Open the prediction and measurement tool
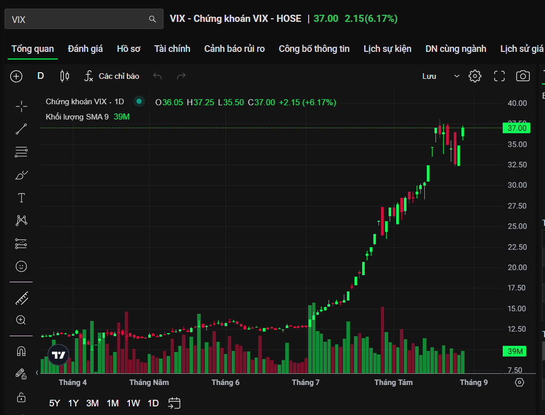Image resolution: width=545 pixels, height=415 pixels. 21,244
